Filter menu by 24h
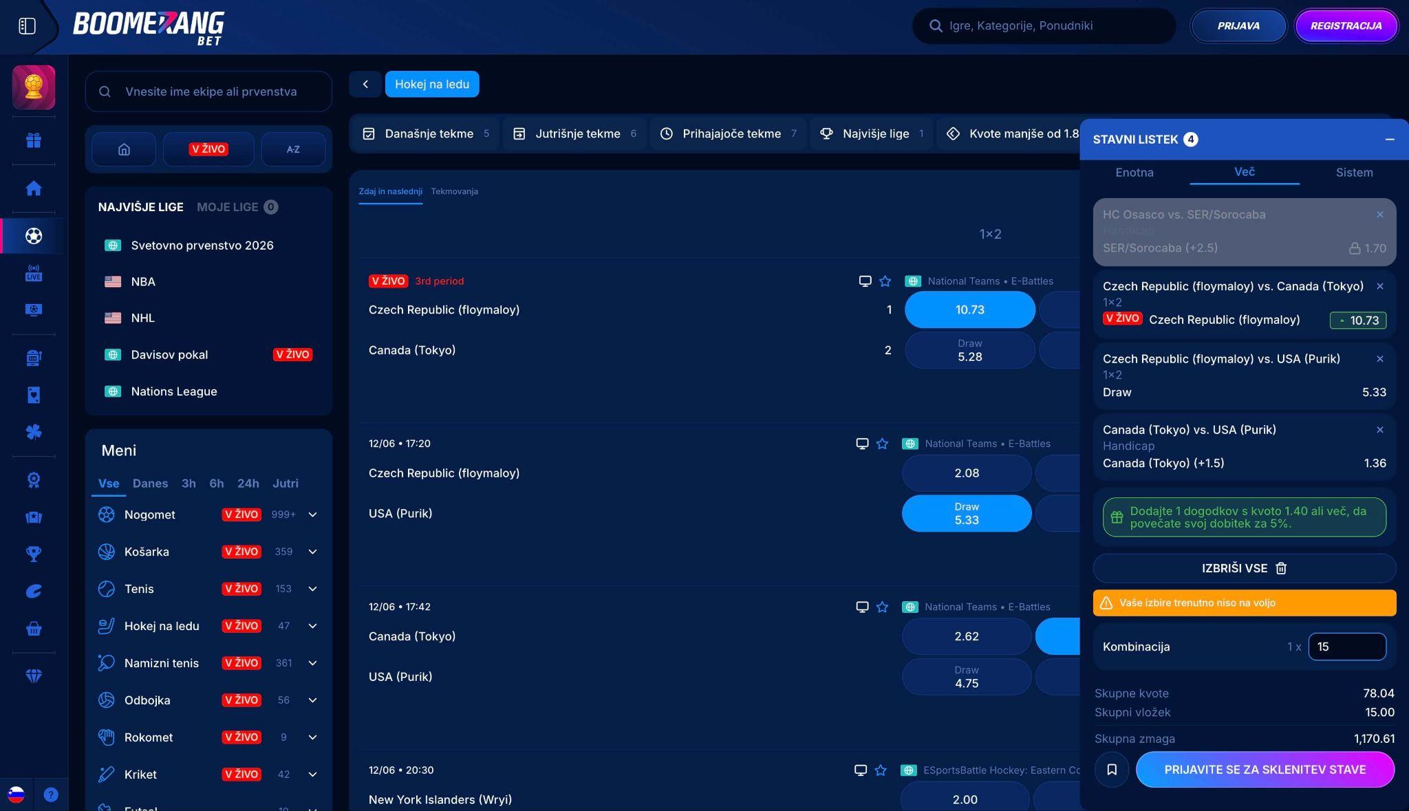Screen dimensions: 1409x811 [x=248, y=484]
